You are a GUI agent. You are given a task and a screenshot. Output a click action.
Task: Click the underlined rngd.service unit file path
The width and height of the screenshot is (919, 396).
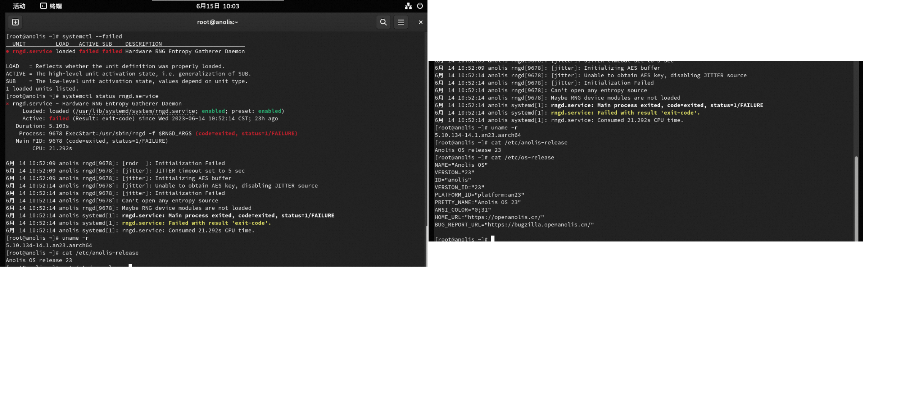point(135,111)
